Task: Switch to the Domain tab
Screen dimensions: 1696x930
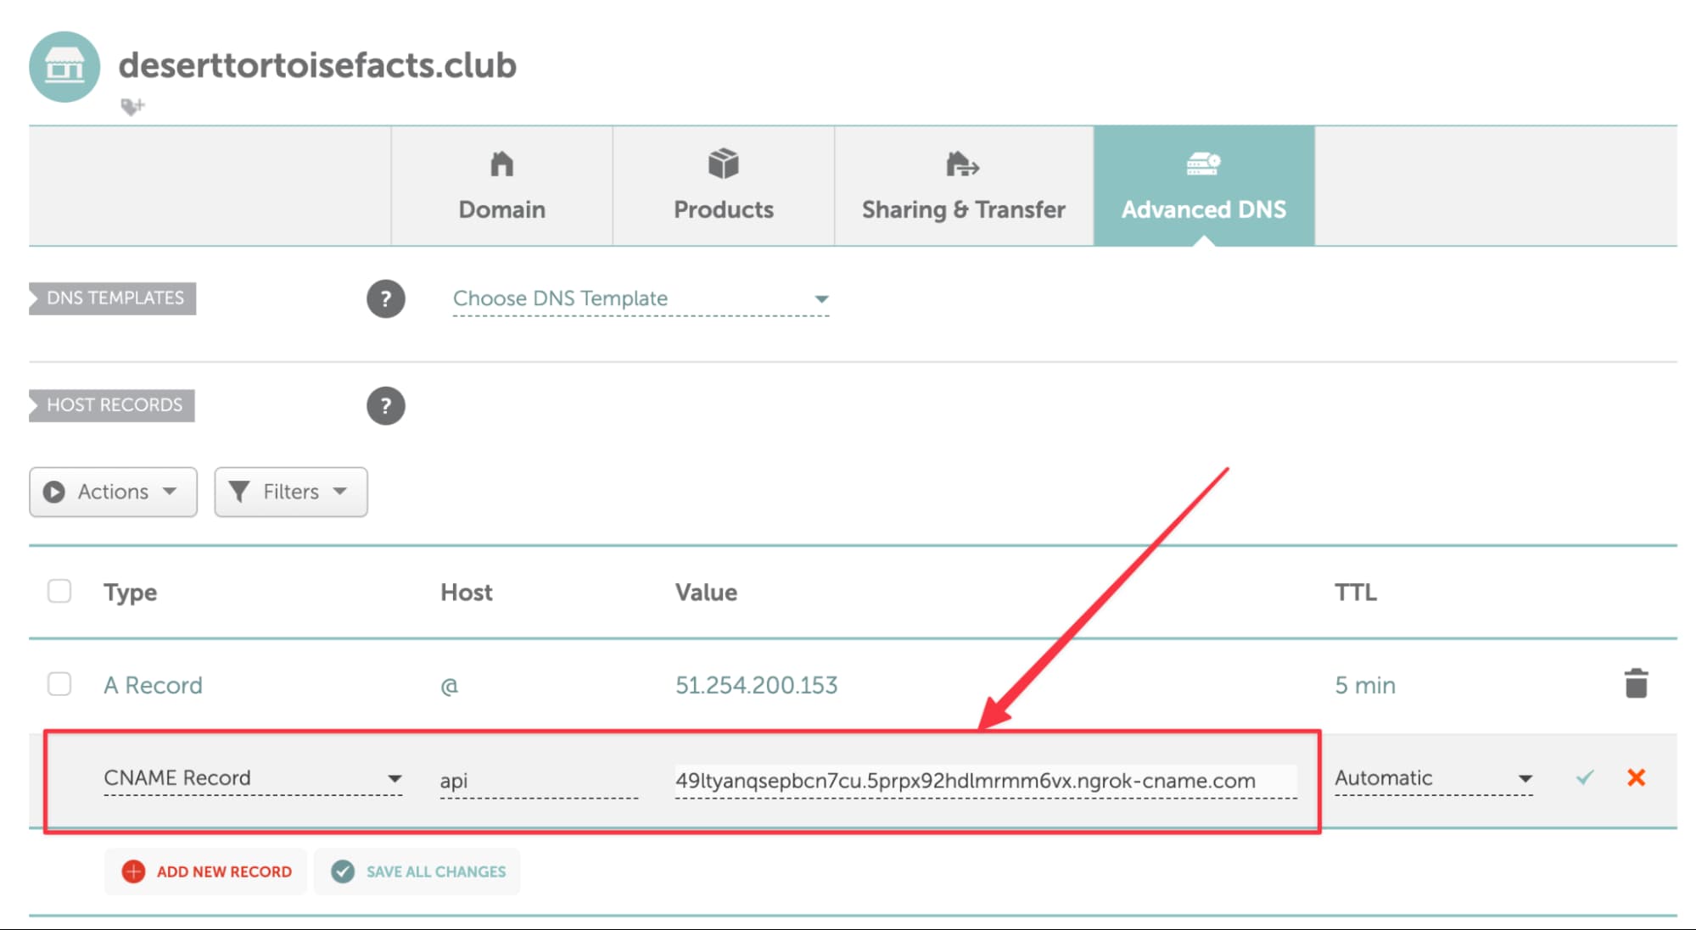Action: coord(501,187)
